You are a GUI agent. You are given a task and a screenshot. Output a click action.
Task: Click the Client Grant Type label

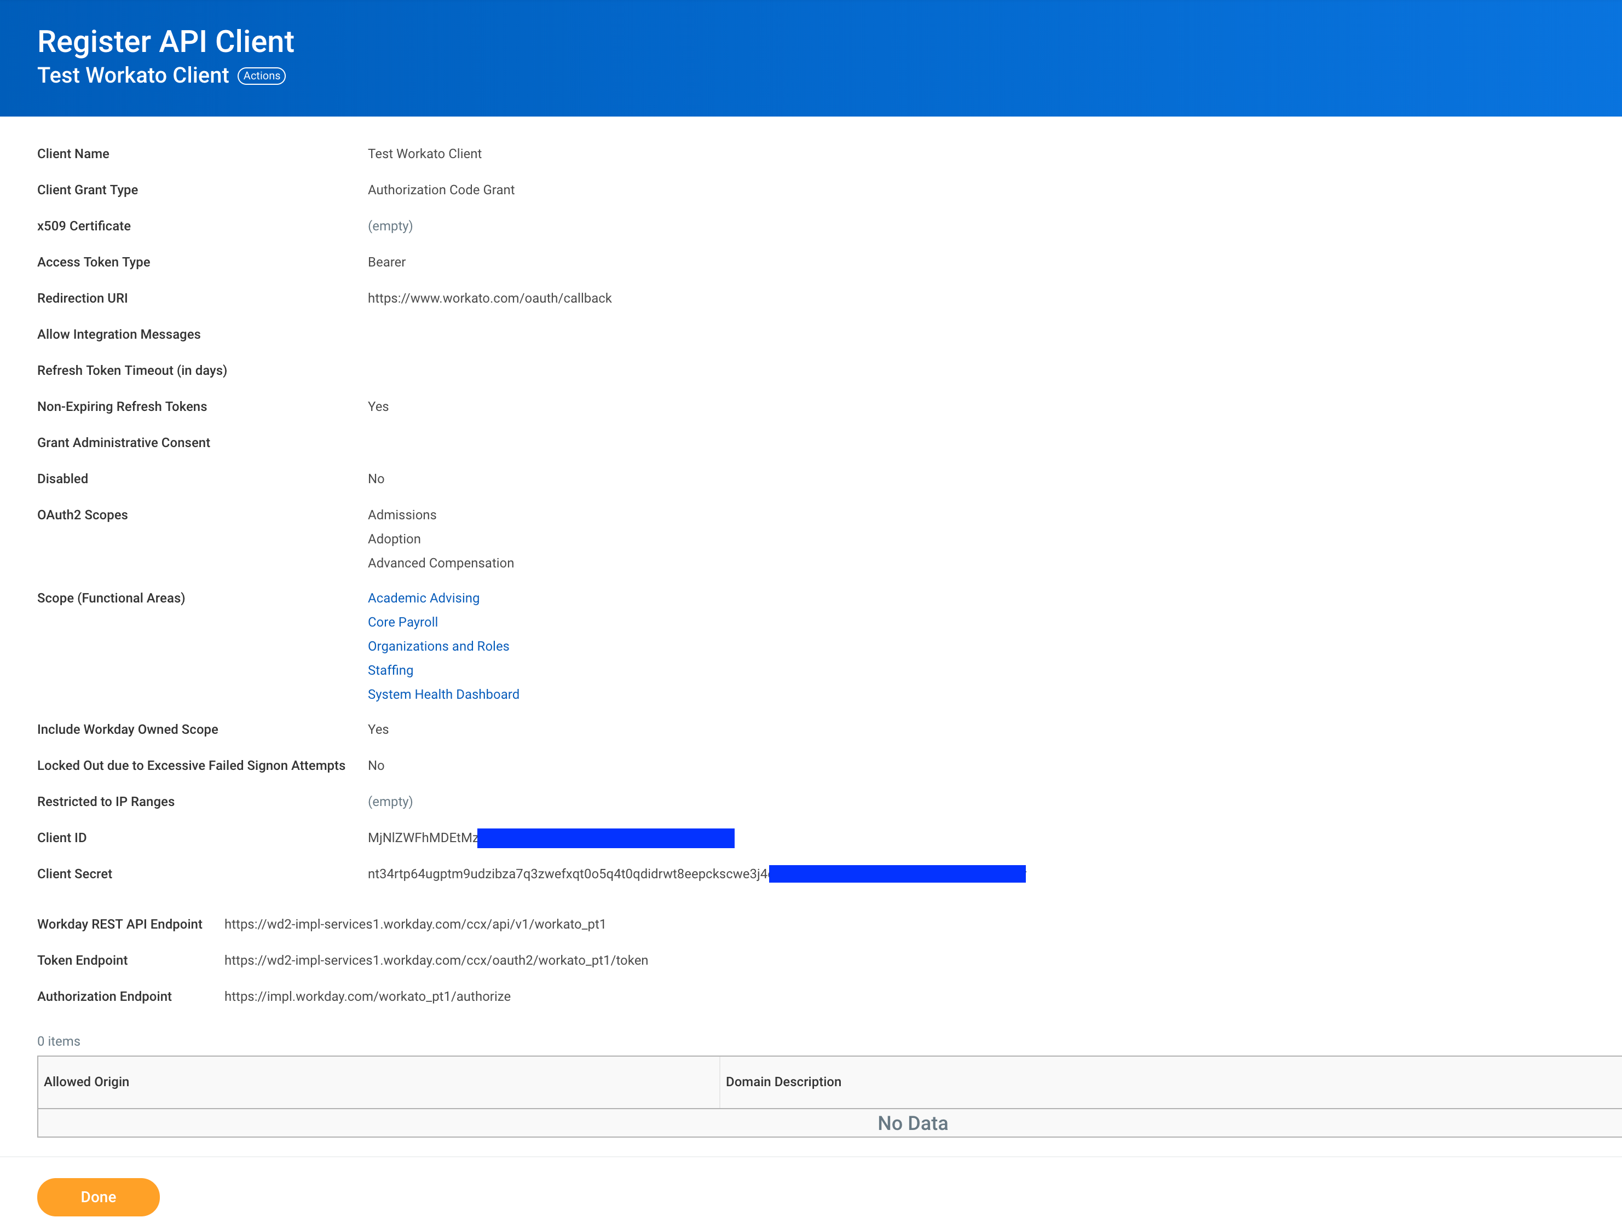(87, 190)
